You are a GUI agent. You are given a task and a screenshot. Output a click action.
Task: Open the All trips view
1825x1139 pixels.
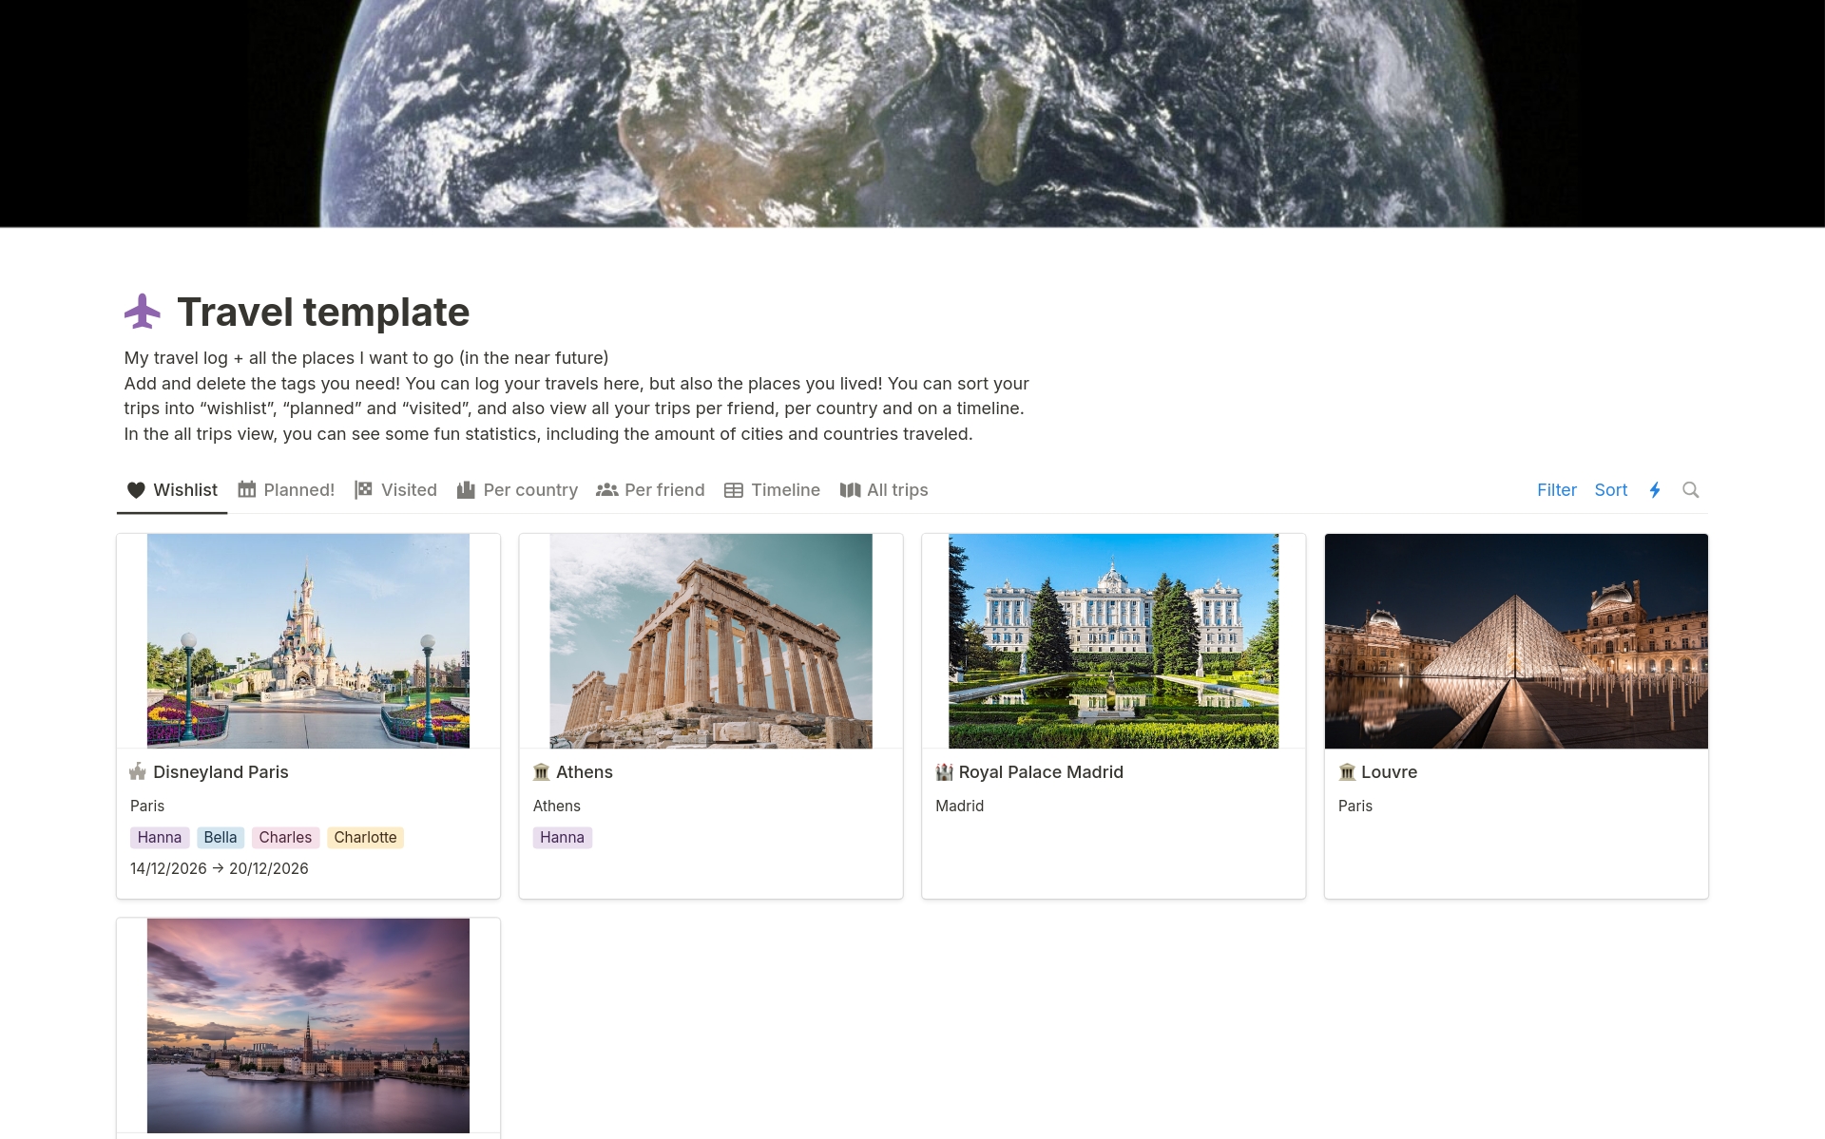pyautogui.click(x=896, y=489)
